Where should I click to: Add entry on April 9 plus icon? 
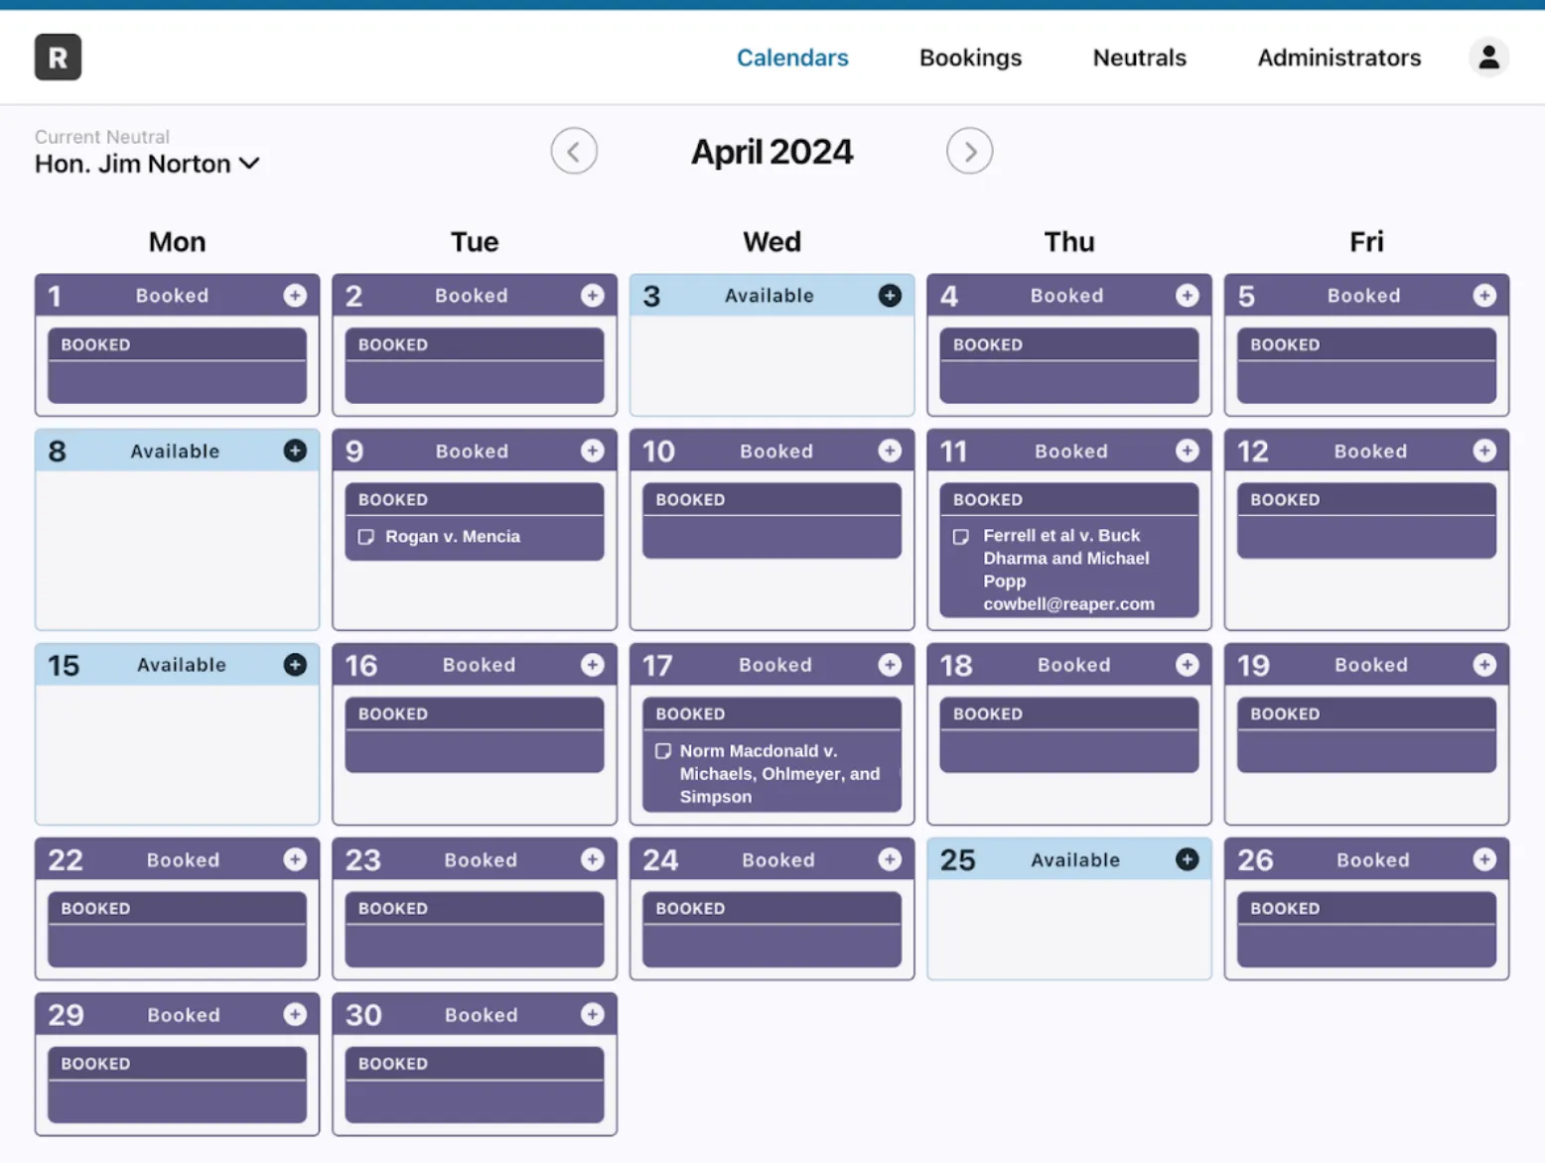coord(592,451)
